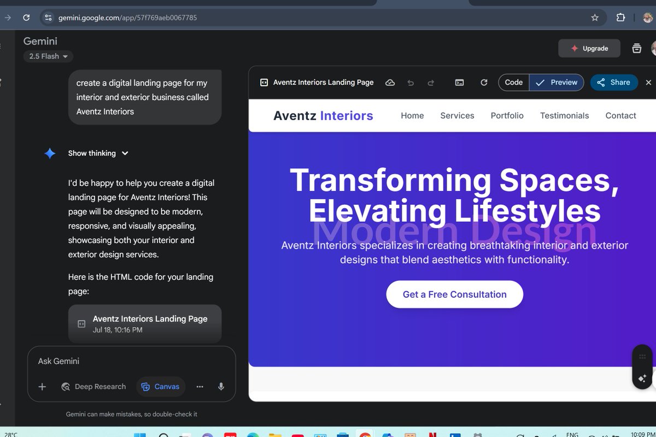Click the 'Here is the HTML code' text
This screenshot has height=437, width=656.
click(x=140, y=284)
